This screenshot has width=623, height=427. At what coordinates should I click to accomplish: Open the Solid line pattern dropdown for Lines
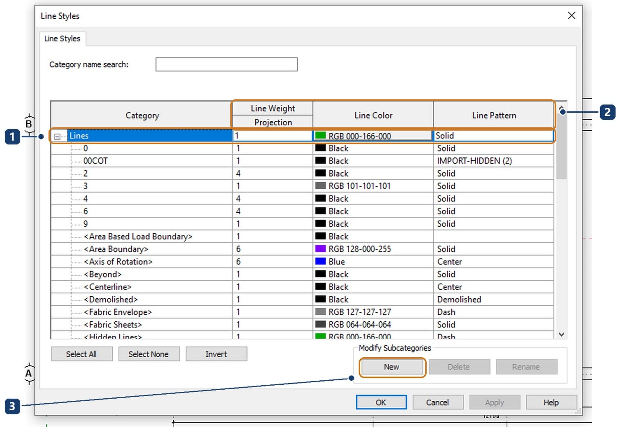(493, 136)
